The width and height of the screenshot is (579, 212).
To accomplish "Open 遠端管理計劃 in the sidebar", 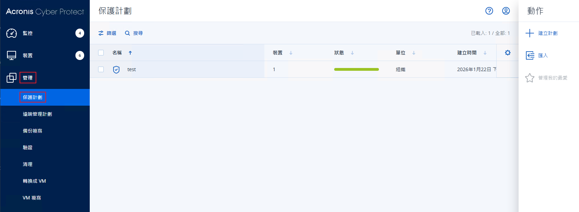I will (37, 114).
